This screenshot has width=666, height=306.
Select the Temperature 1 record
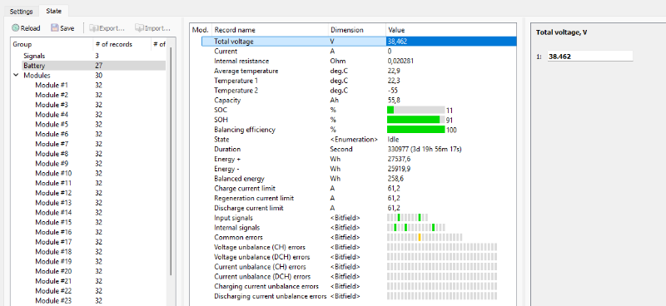[359, 80]
